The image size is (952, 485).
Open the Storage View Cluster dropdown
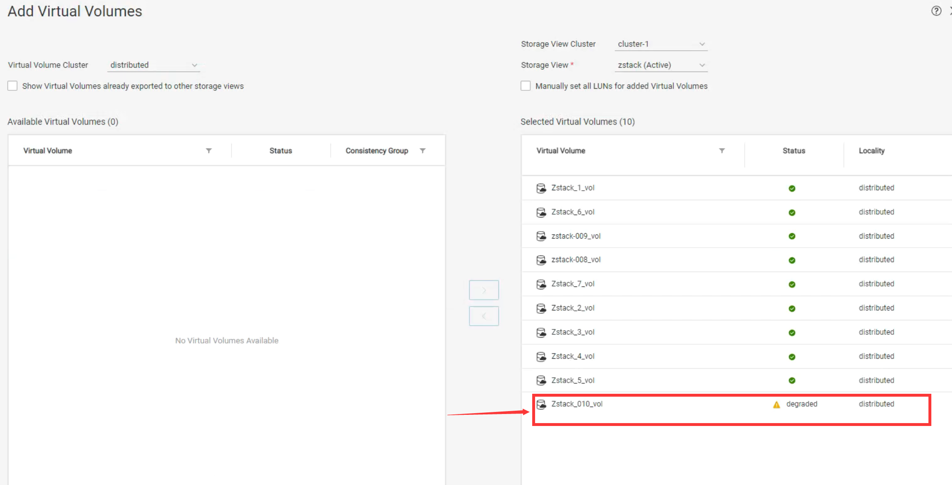661,44
